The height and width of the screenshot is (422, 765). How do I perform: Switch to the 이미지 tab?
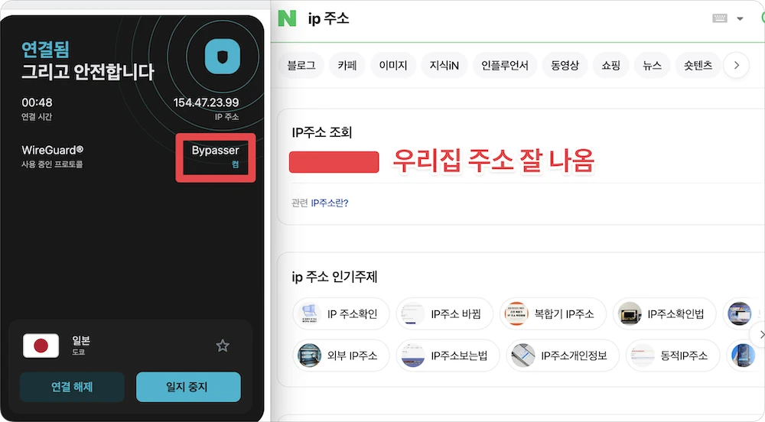pos(393,65)
